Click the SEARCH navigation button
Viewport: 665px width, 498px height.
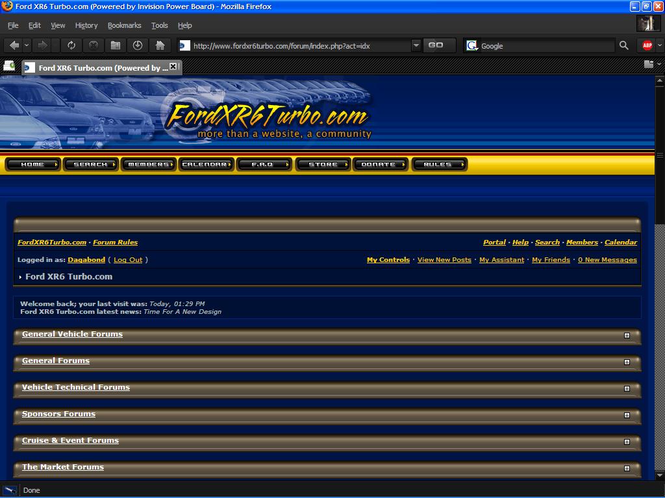click(x=91, y=164)
